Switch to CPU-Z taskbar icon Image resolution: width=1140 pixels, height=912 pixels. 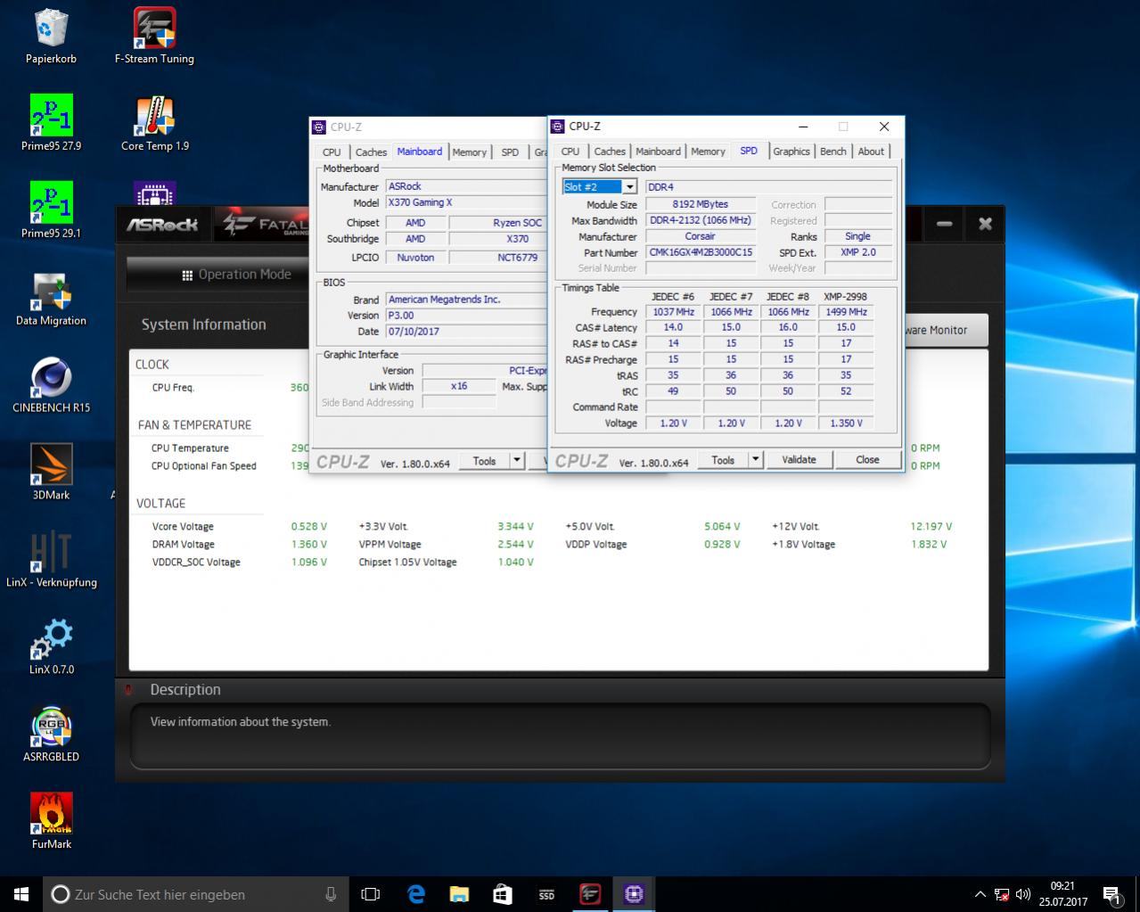tap(634, 894)
